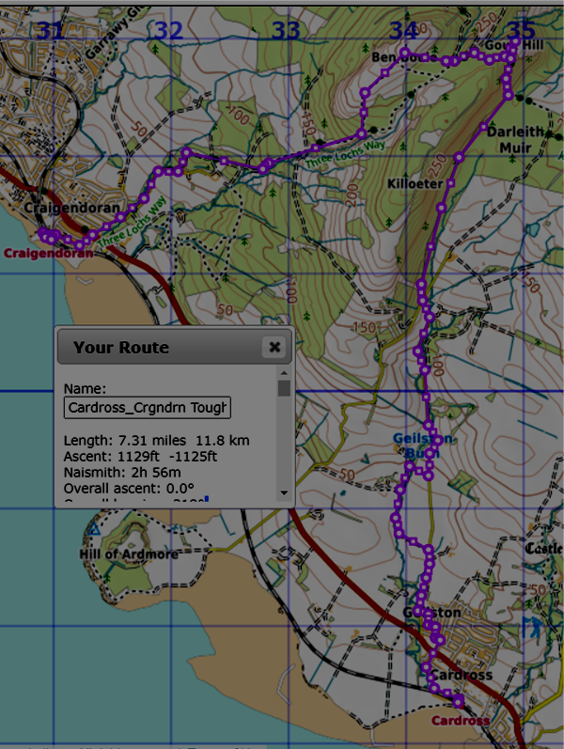Click the Hill of Ardmore trig point triangle
The width and height of the screenshot is (564, 749).
(x=93, y=530)
